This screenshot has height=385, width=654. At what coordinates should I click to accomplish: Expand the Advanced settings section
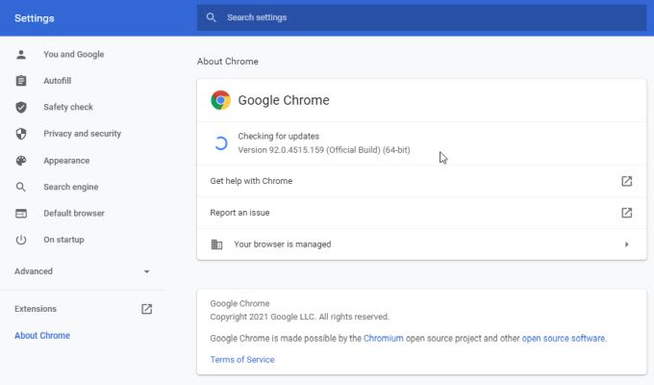(146, 271)
